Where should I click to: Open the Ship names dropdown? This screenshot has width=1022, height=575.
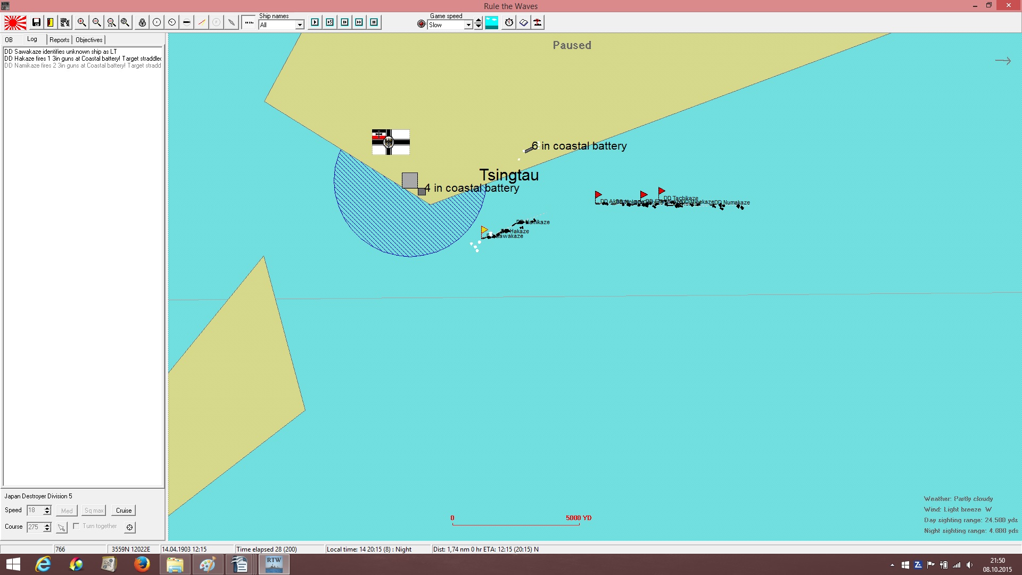click(300, 25)
